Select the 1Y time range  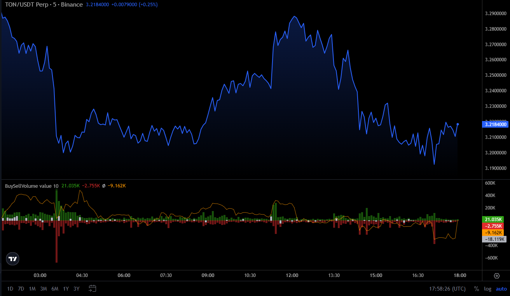66,289
